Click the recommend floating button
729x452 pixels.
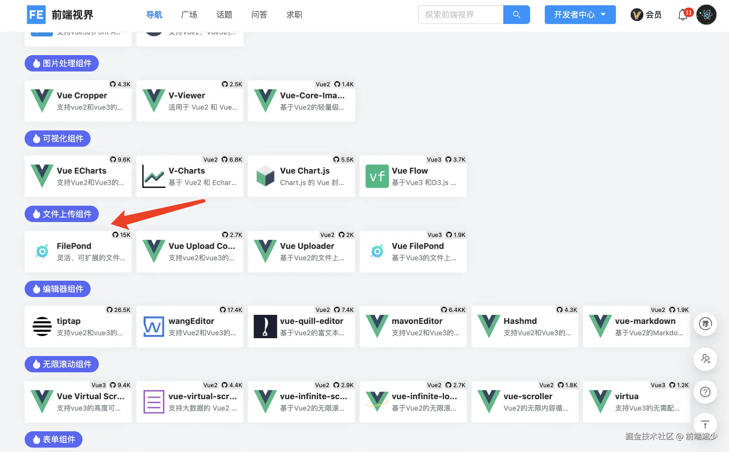click(x=705, y=324)
